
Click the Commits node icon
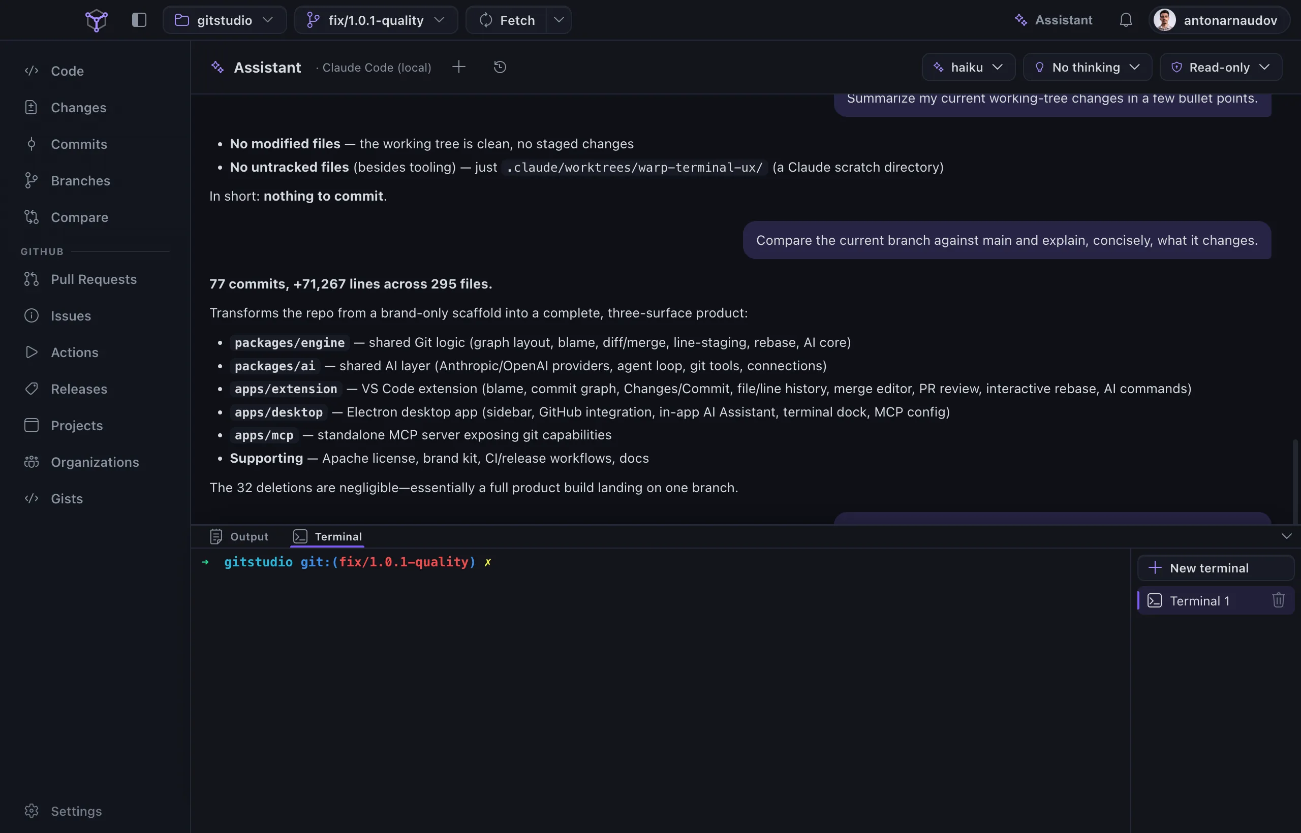click(32, 144)
